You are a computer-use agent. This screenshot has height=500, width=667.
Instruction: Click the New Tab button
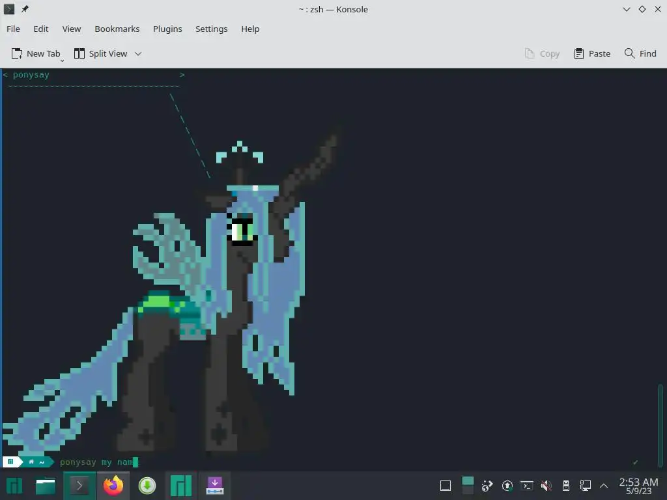pyautogui.click(x=36, y=53)
